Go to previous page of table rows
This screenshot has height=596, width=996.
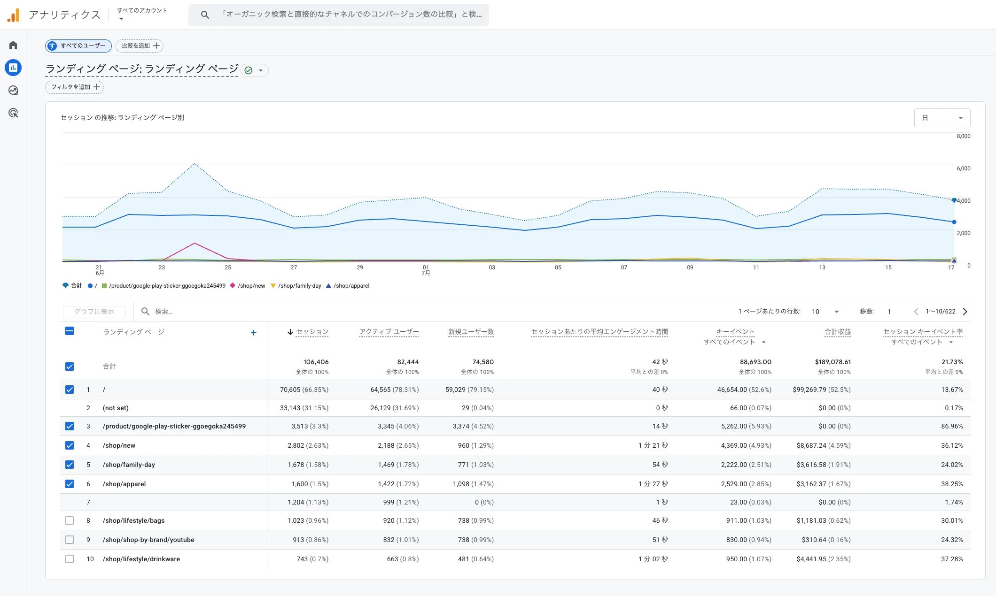coord(916,312)
